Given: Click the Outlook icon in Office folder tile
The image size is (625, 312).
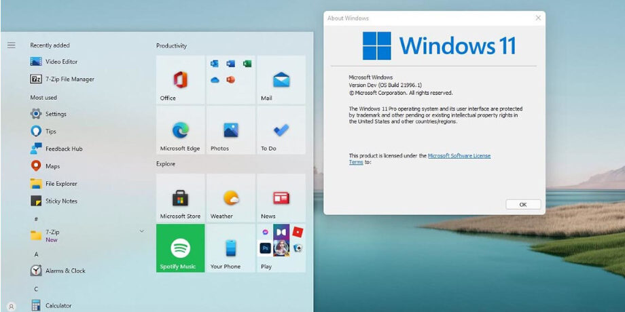Looking at the screenshot, I should pyautogui.click(x=215, y=64).
